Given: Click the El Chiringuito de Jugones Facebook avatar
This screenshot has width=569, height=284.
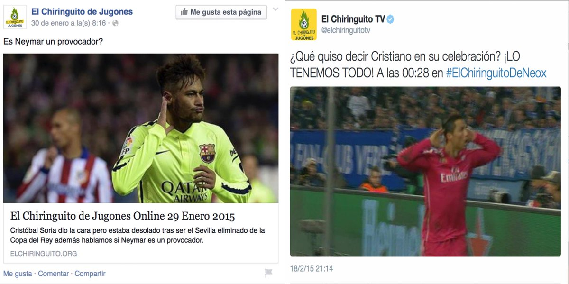Looking at the screenshot, I should [x=15, y=17].
